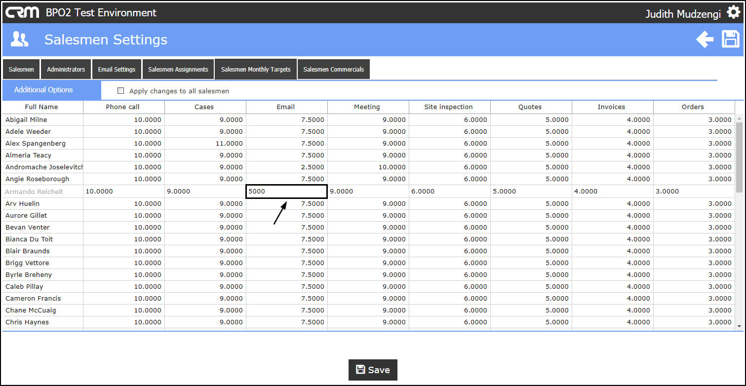This screenshot has height=386, width=746.
Task: Select the Bianca Du Toit row name
Action: (29, 239)
